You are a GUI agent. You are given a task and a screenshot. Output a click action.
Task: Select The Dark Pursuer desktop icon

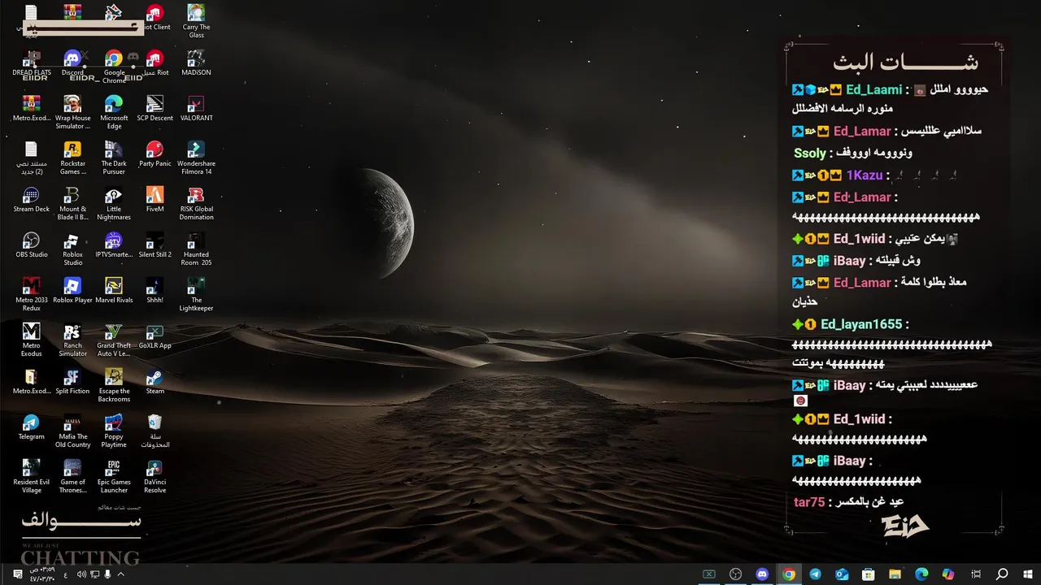pos(114,158)
